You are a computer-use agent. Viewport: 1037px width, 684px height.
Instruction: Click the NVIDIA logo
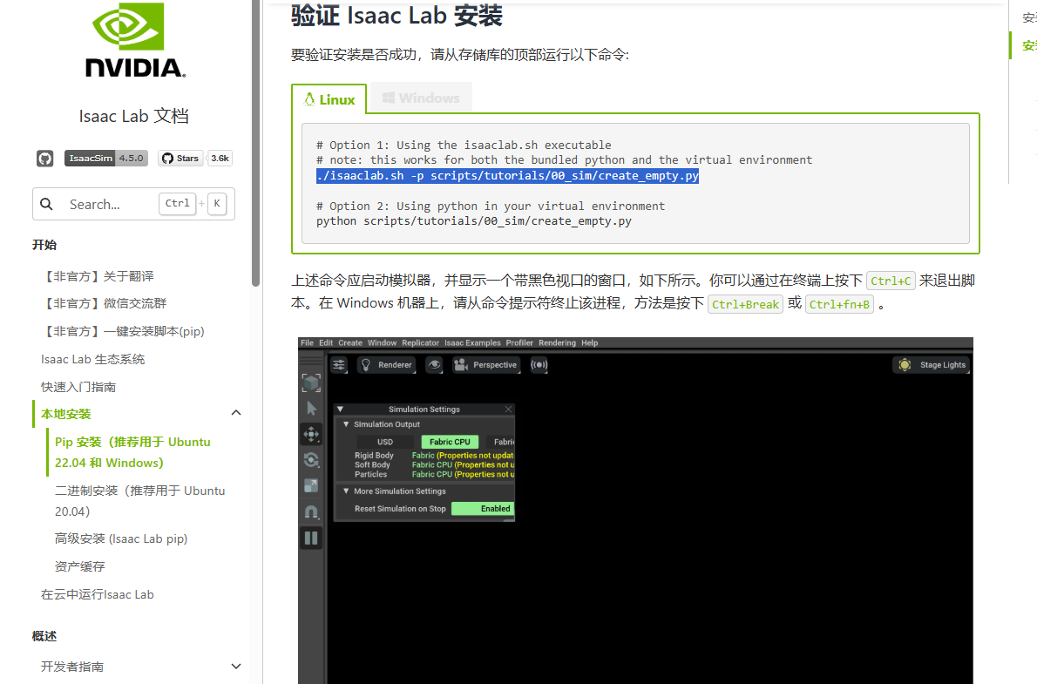coord(135,41)
